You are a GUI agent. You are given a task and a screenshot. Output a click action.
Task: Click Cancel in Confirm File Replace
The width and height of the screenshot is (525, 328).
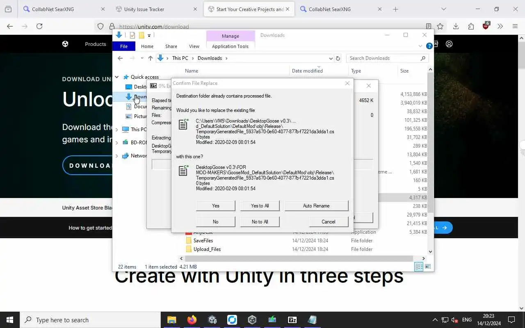click(329, 222)
